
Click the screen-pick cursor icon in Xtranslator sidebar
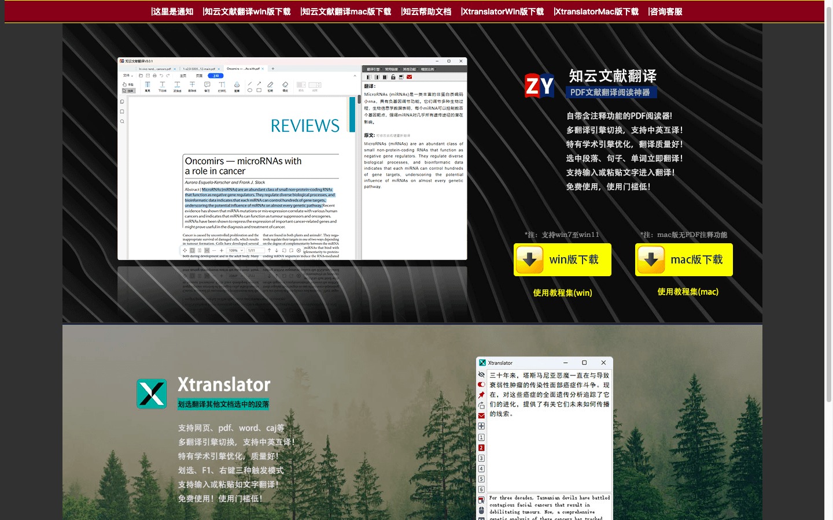481,500
